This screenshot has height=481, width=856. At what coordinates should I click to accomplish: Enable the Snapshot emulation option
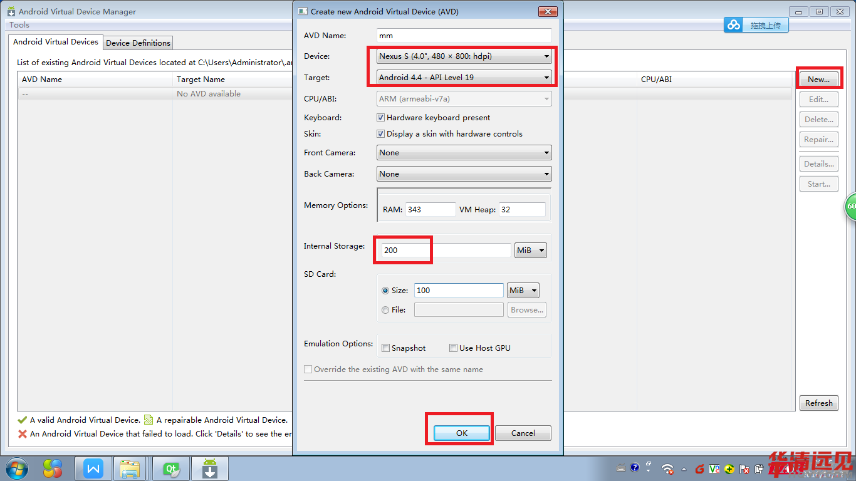[386, 348]
